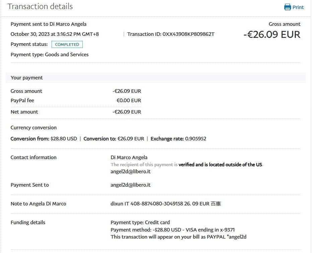
Task: Click the email beside Payment Sent to
Action: coord(131,185)
